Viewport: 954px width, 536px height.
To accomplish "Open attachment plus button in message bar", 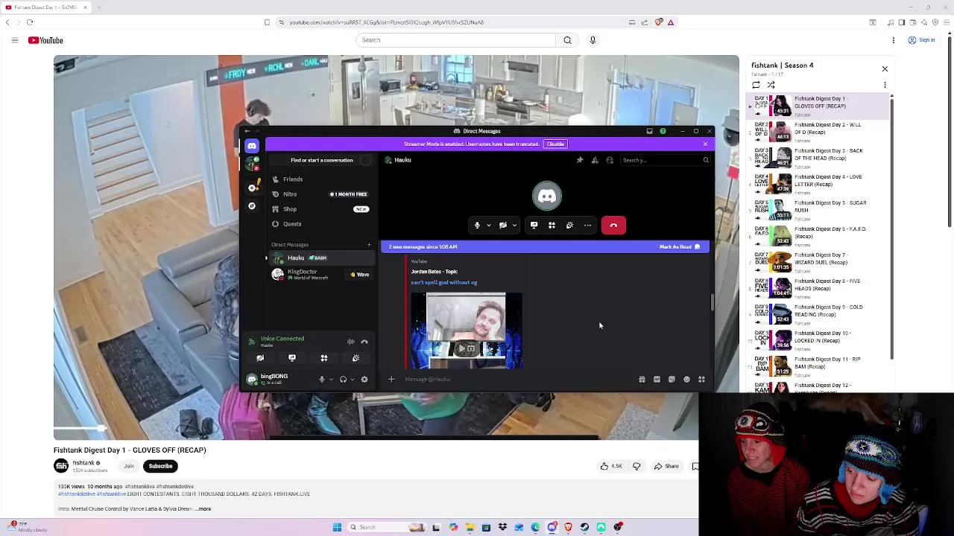I will point(391,380).
